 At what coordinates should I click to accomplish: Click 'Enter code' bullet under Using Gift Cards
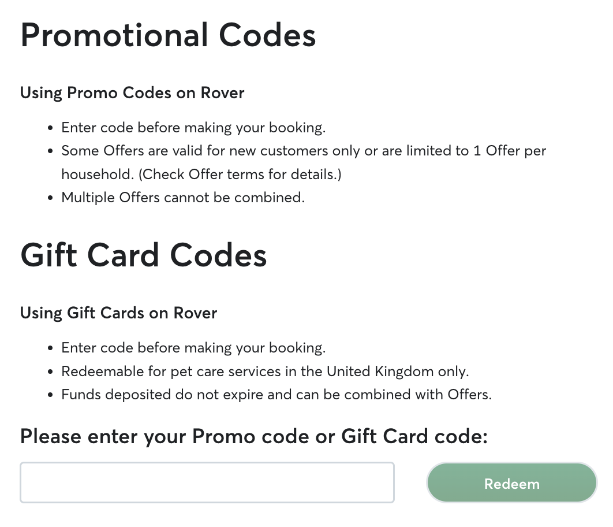(193, 348)
